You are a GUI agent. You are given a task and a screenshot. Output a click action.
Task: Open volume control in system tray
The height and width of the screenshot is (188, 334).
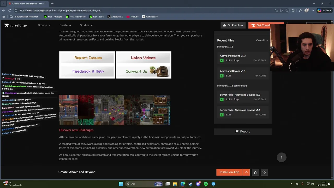tap(312, 184)
